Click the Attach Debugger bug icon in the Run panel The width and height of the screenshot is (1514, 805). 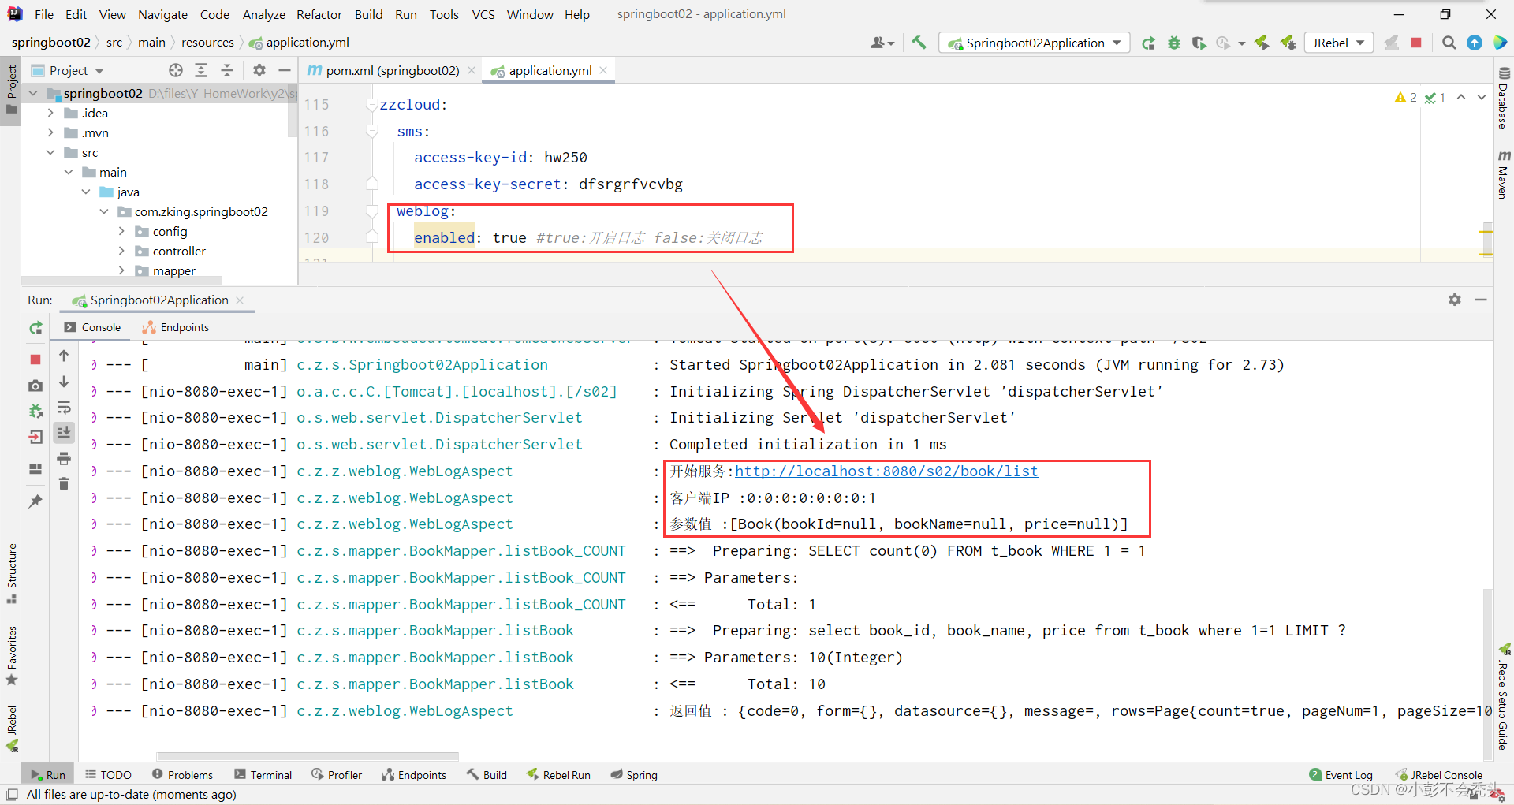35,411
